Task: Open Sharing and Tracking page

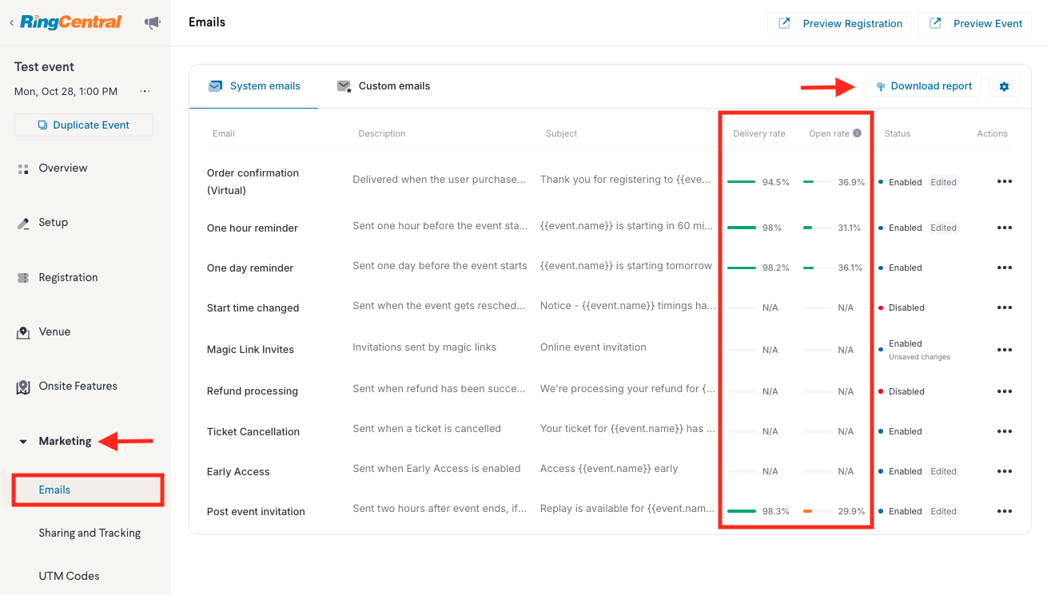Action: [90, 533]
